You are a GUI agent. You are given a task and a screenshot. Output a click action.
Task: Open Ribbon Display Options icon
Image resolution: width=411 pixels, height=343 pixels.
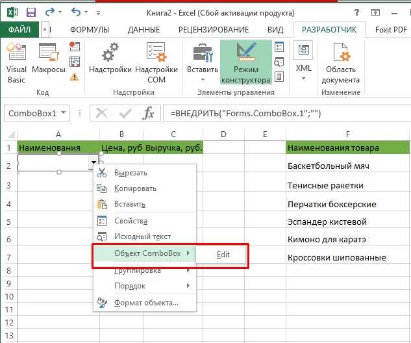pyautogui.click(x=375, y=12)
